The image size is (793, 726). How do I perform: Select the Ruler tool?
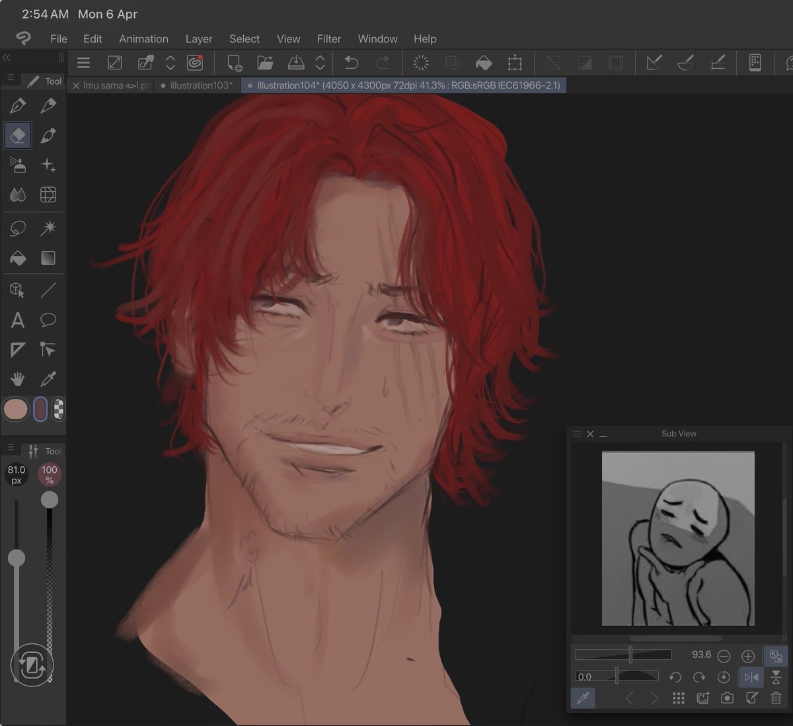[18, 350]
